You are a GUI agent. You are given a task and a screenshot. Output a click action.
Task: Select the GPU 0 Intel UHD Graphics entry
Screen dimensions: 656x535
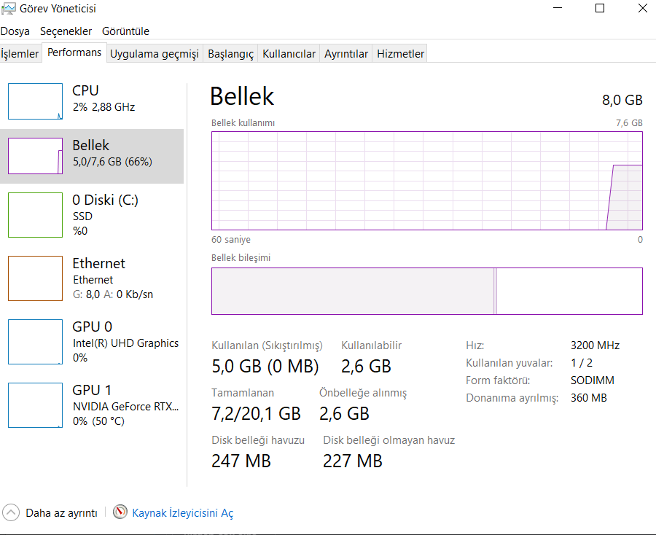click(x=125, y=342)
